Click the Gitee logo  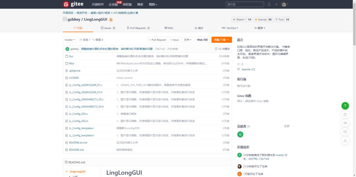(73, 4)
